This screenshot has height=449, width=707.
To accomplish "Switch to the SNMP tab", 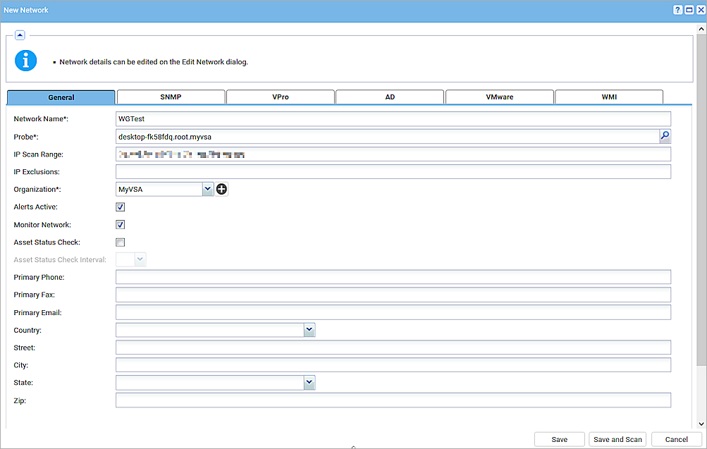I will point(171,97).
